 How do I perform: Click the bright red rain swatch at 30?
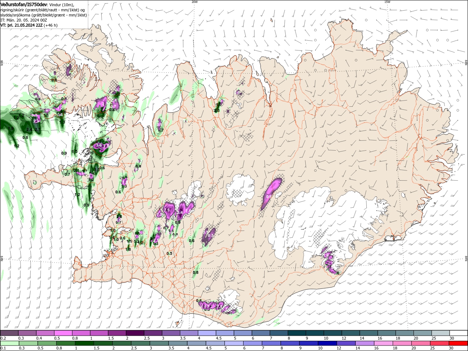click(458, 343)
